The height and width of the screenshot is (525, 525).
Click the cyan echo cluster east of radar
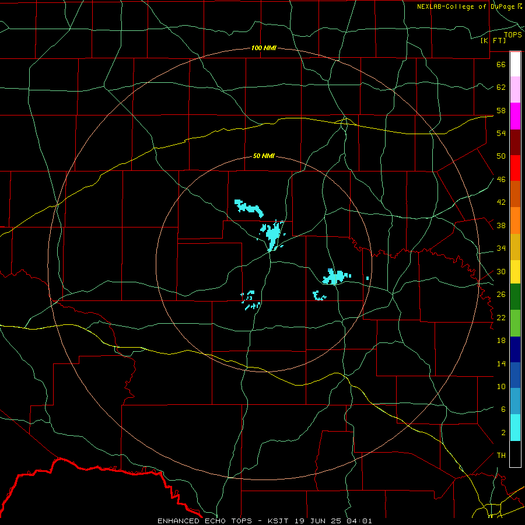click(x=337, y=277)
